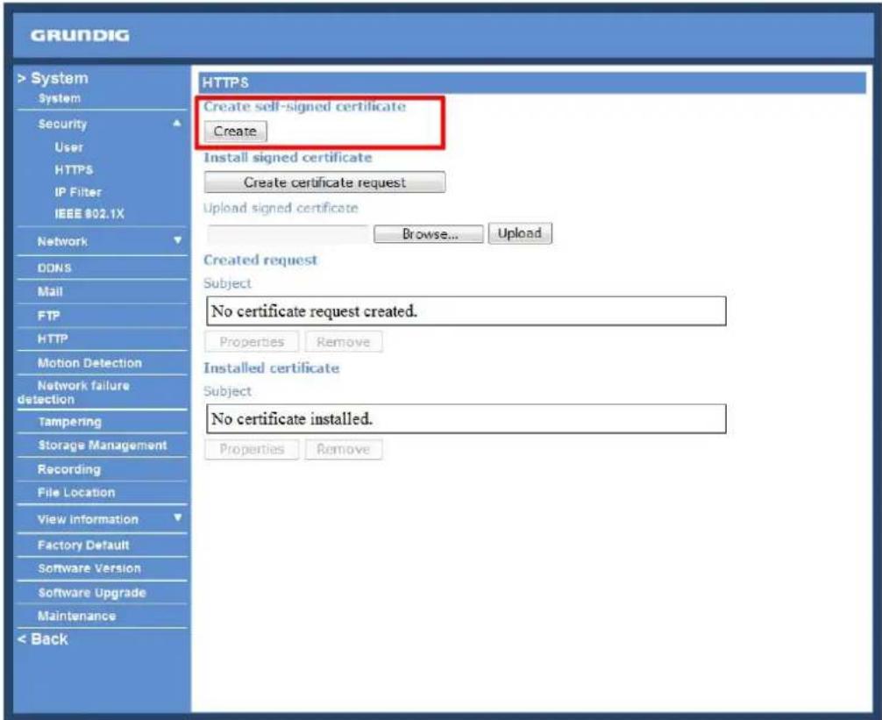This screenshot has height=720, width=882.
Task: Open the Security menu item
Action: [x=62, y=125]
